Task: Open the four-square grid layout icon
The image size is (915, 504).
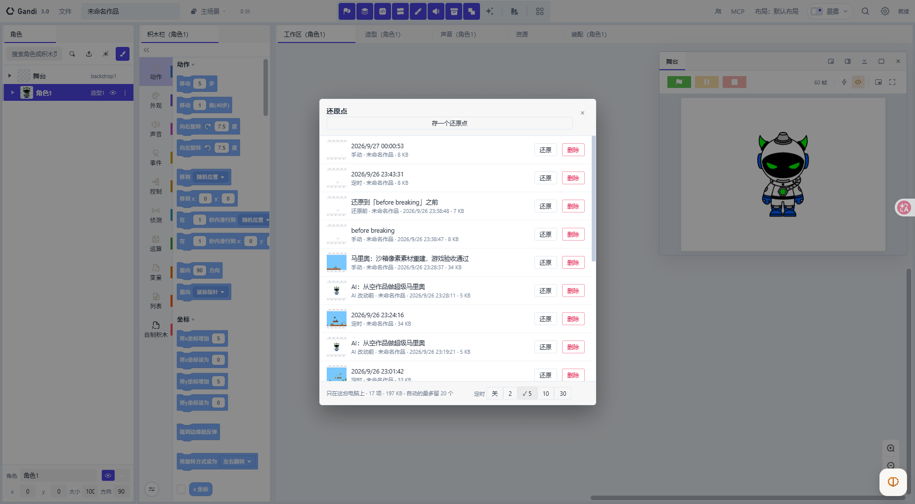Action: click(x=540, y=11)
